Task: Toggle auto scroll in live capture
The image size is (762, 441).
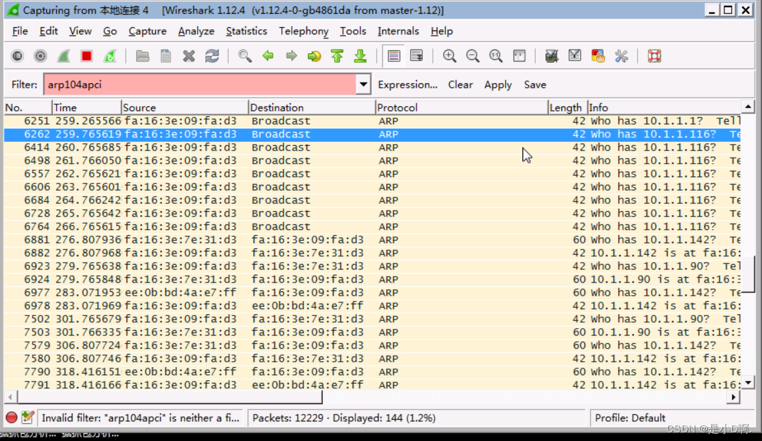Action: 417,56
